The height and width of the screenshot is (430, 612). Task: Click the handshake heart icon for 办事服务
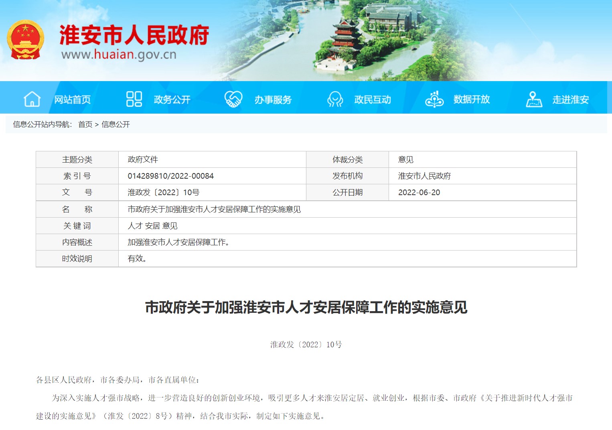click(x=233, y=99)
